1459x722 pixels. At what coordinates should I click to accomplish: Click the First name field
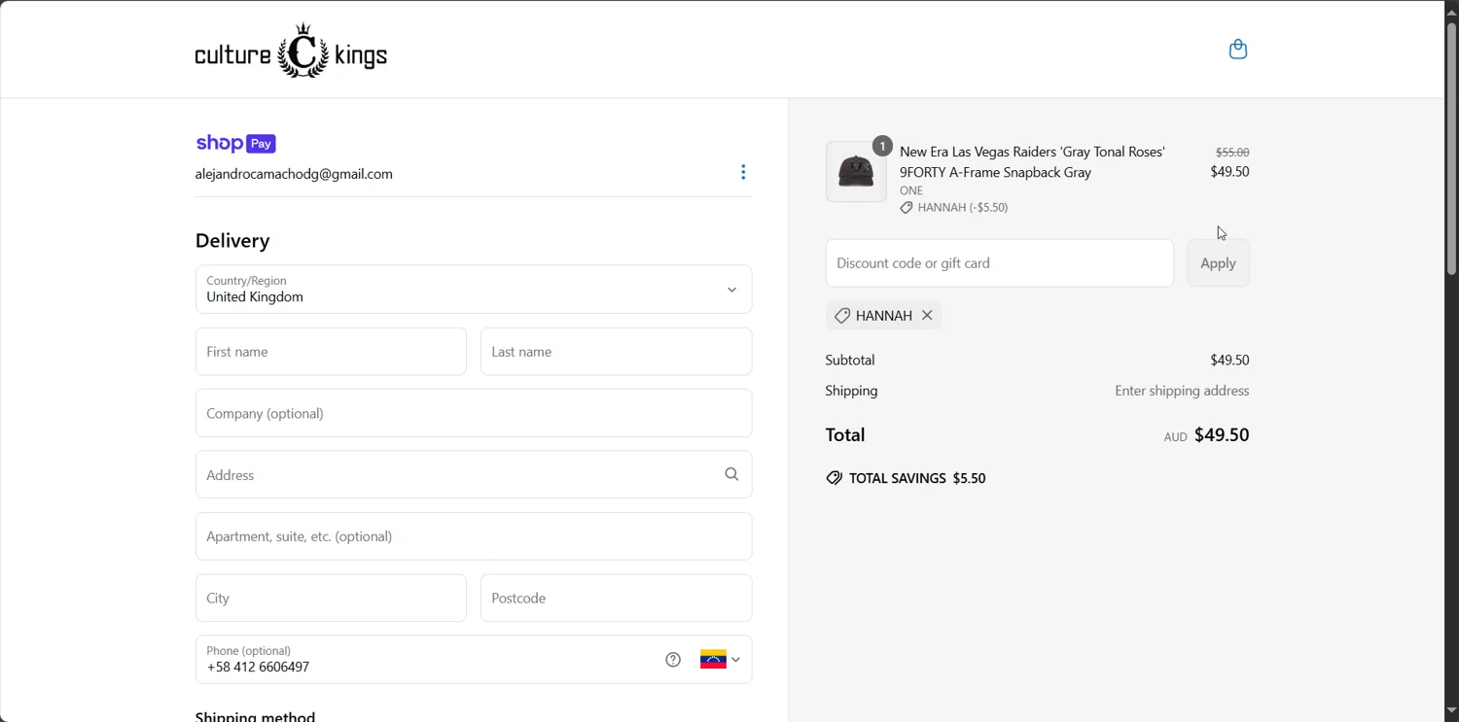pyautogui.click(x=331, y=352)
